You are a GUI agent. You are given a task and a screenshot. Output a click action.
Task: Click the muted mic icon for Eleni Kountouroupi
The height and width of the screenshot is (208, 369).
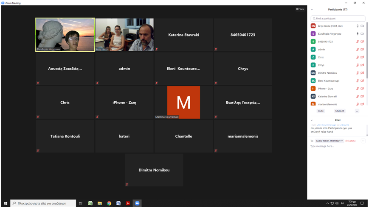358,80
